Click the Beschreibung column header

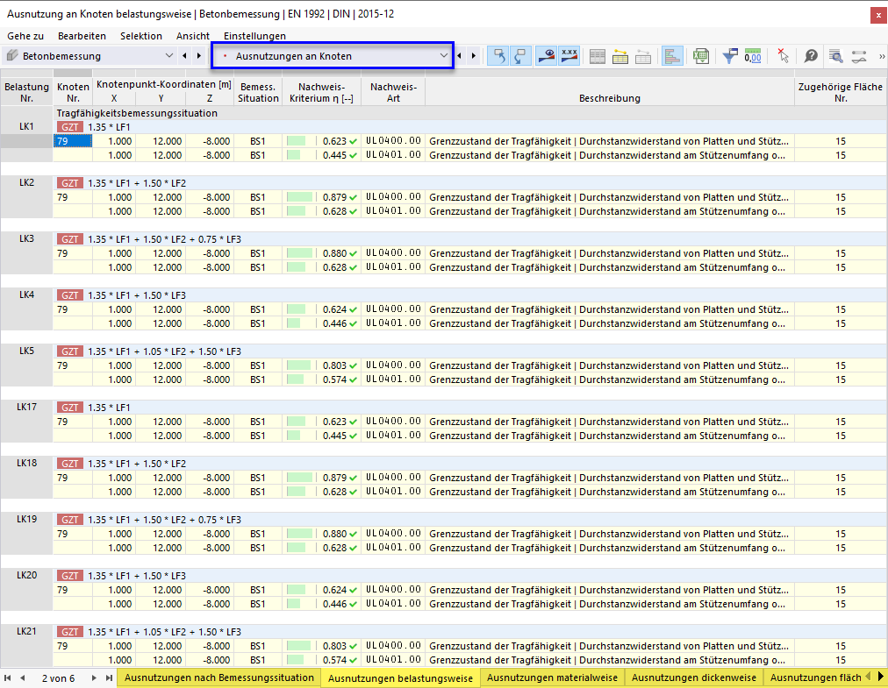click(609, 92)
